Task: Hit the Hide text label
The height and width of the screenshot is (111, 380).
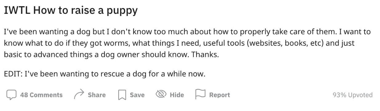Action: click(x=177, y=95)
